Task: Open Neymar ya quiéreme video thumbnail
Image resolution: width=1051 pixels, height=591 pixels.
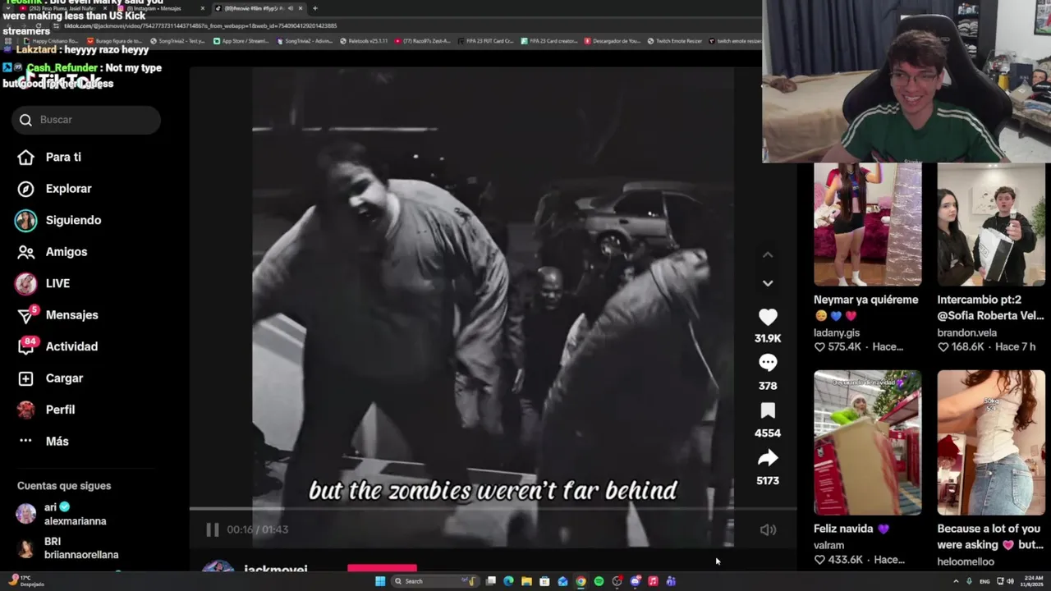Action: (x=867, y=224)
